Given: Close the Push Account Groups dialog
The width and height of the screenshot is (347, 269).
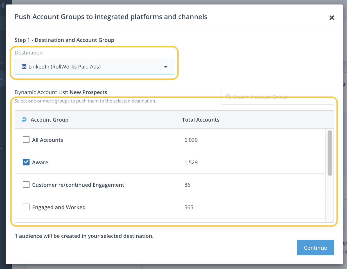Looking at the screenshot, I should point(332,18).
